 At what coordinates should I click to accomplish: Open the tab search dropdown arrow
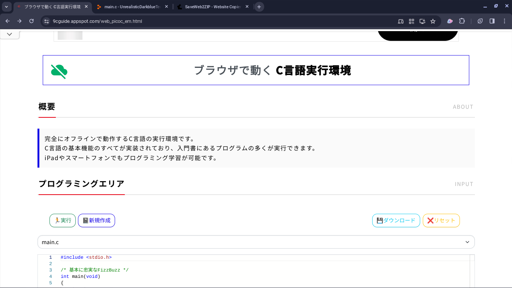[6, 7]
